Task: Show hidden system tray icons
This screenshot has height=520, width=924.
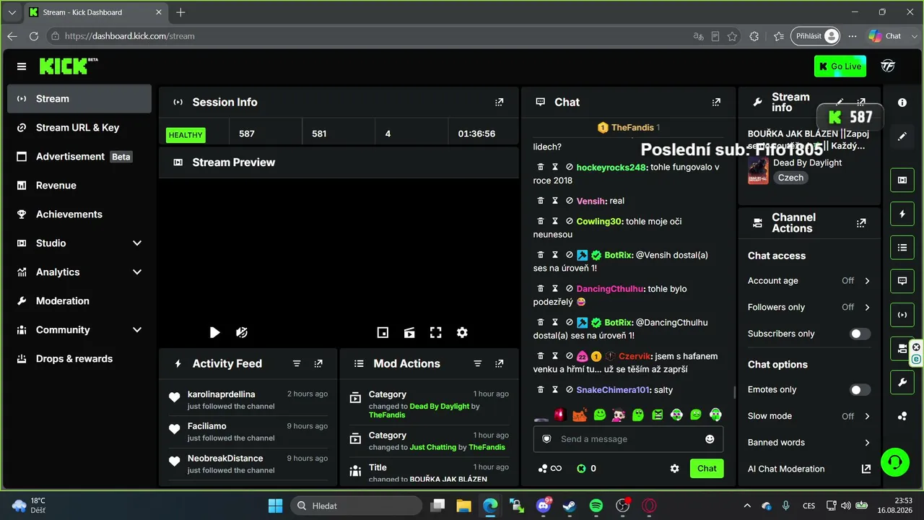Action: [x=748, y=506]
